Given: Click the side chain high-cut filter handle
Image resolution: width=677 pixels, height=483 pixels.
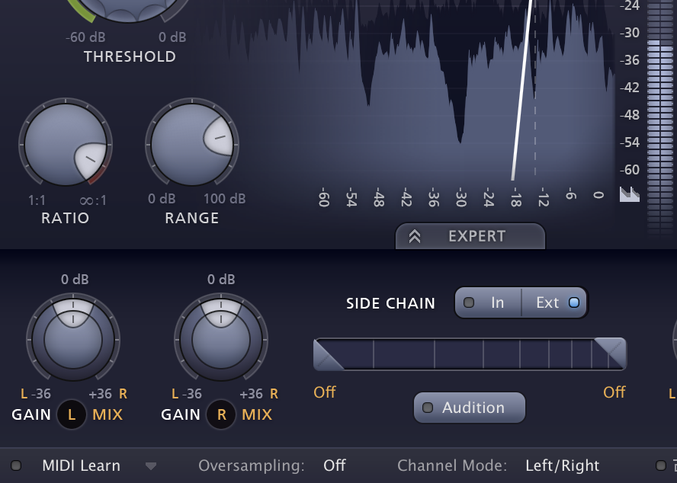Looking at the screenshot, I should 611,354.
